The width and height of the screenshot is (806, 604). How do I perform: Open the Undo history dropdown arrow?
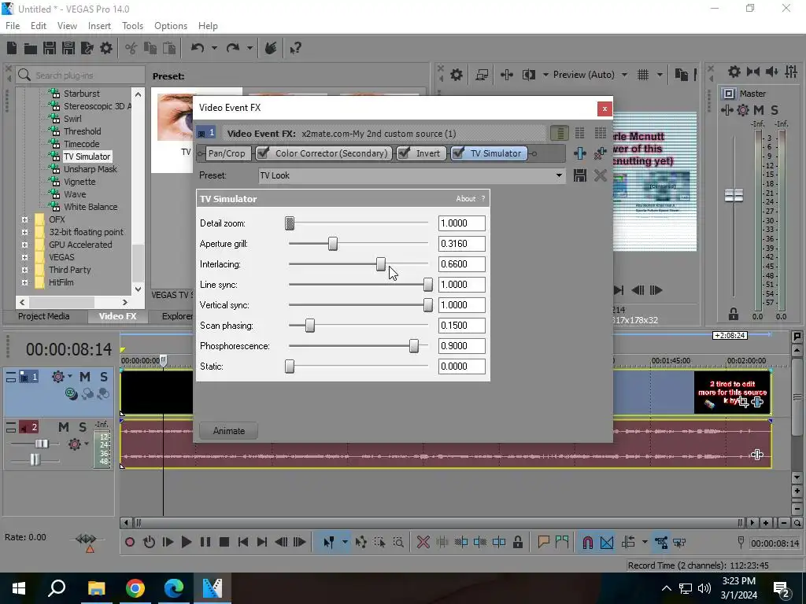click(214, 48)
